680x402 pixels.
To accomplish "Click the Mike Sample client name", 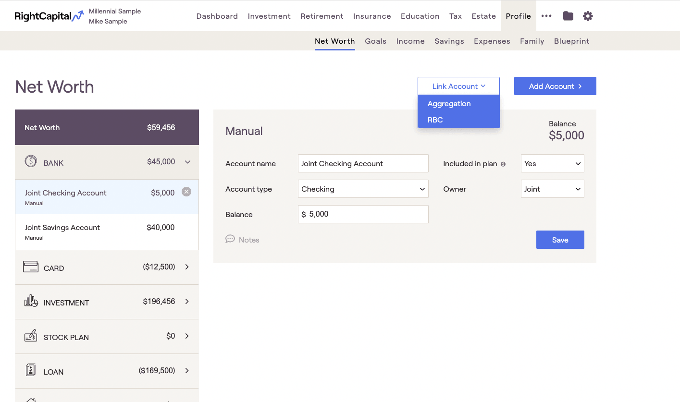I will tap(108, 21).
